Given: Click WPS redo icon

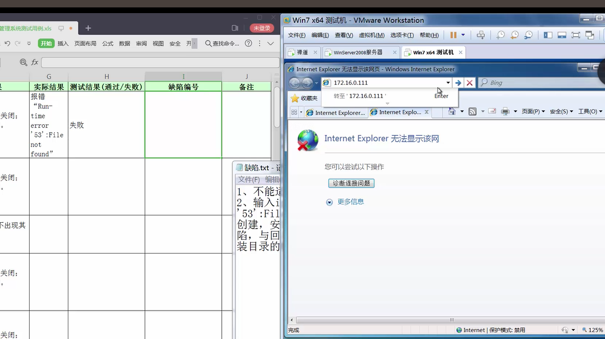Looking at the screenshot, I should (x=18, y=44).
